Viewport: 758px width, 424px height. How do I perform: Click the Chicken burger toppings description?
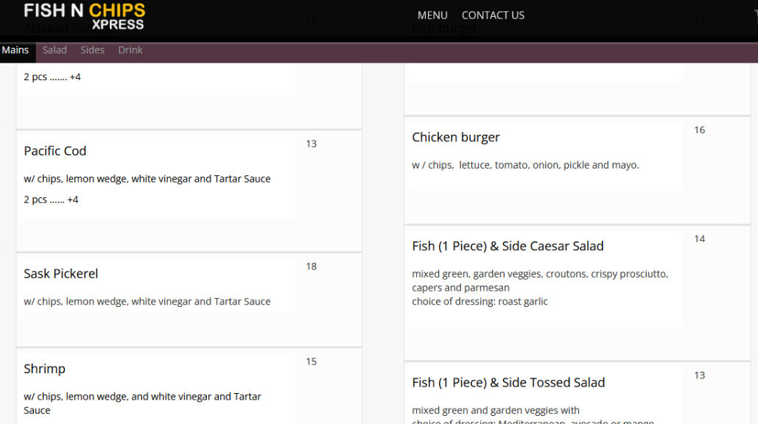point(525,166)
